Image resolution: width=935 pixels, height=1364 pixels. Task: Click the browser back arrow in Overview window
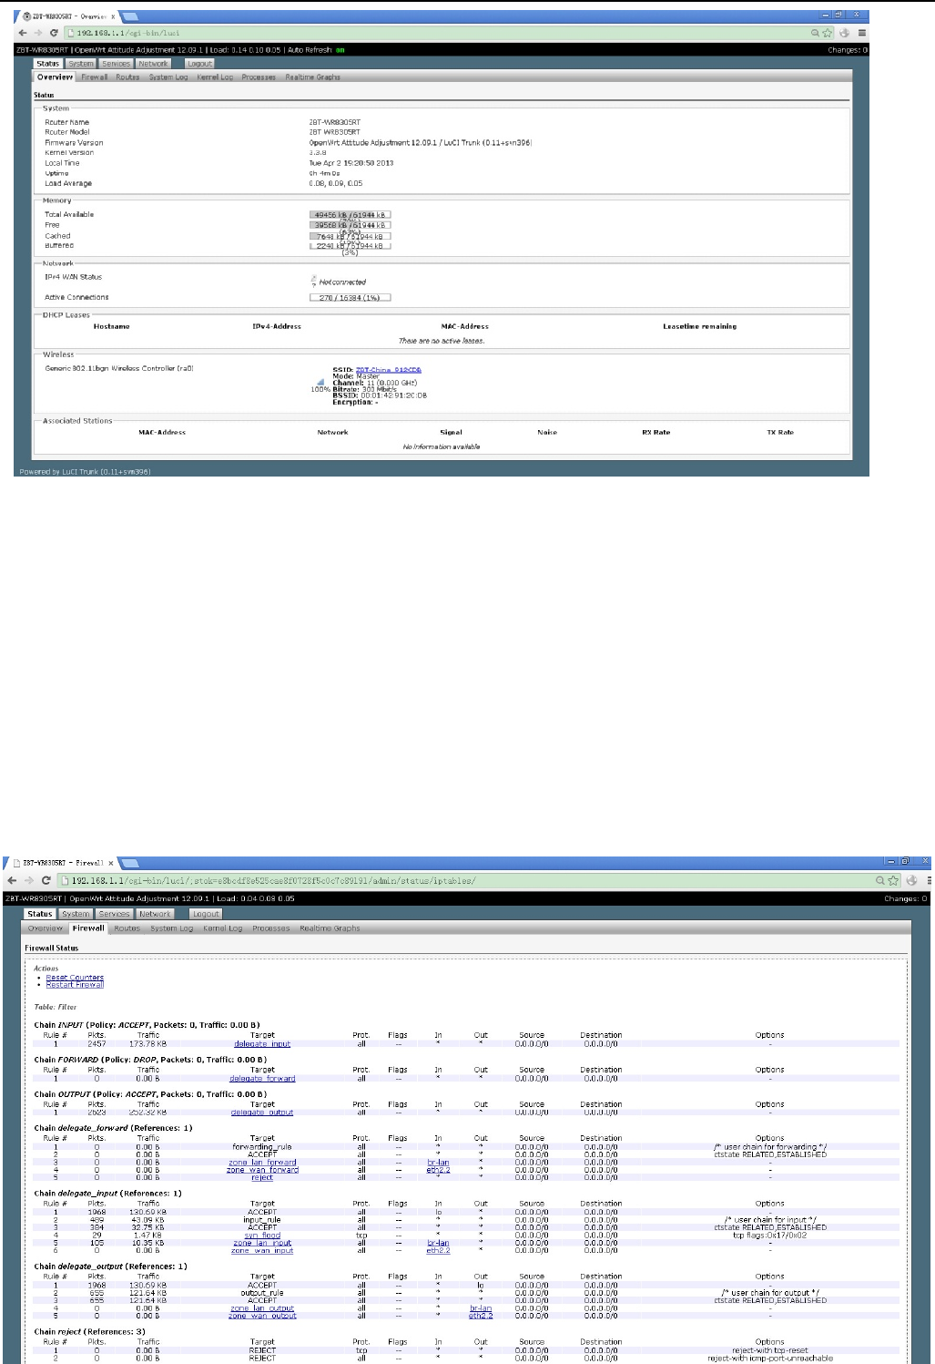[23, 33]
